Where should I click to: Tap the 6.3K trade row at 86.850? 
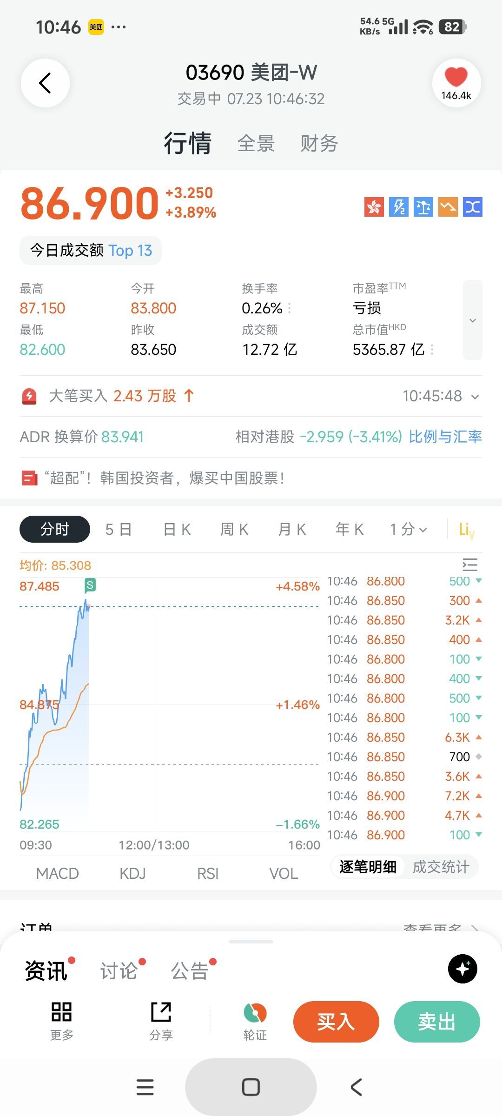coord(404,737)
